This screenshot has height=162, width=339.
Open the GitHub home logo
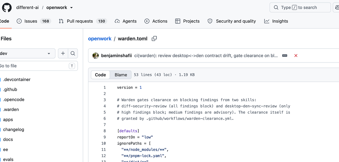click(7, 7)
